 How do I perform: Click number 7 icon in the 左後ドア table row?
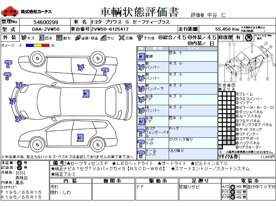[x=141, y=121]
